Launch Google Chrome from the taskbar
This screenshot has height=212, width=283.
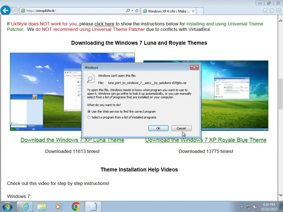pyautogui.click(x=76, y=206)
